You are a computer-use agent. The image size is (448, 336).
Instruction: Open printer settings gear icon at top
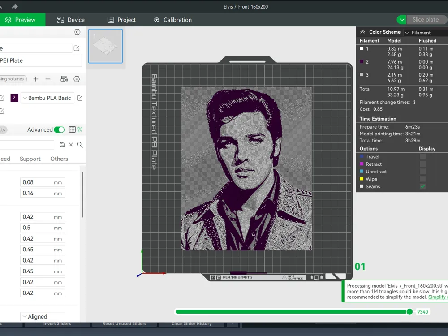tap(77, 32)
